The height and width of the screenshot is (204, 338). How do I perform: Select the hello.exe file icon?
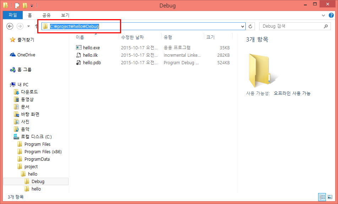tap(79, 48)
